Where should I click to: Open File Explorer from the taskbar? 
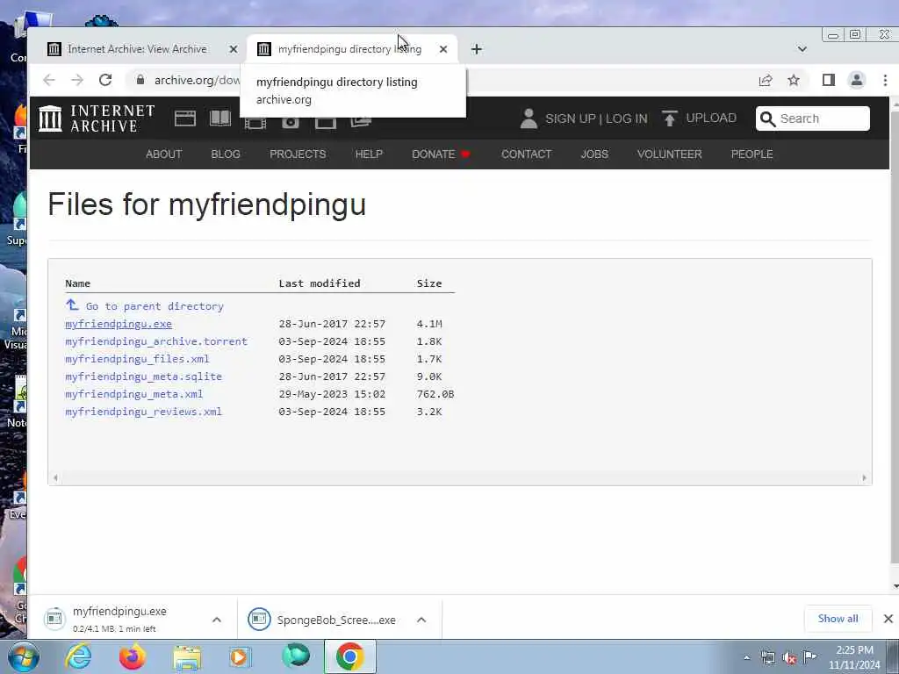pos(187,656)
